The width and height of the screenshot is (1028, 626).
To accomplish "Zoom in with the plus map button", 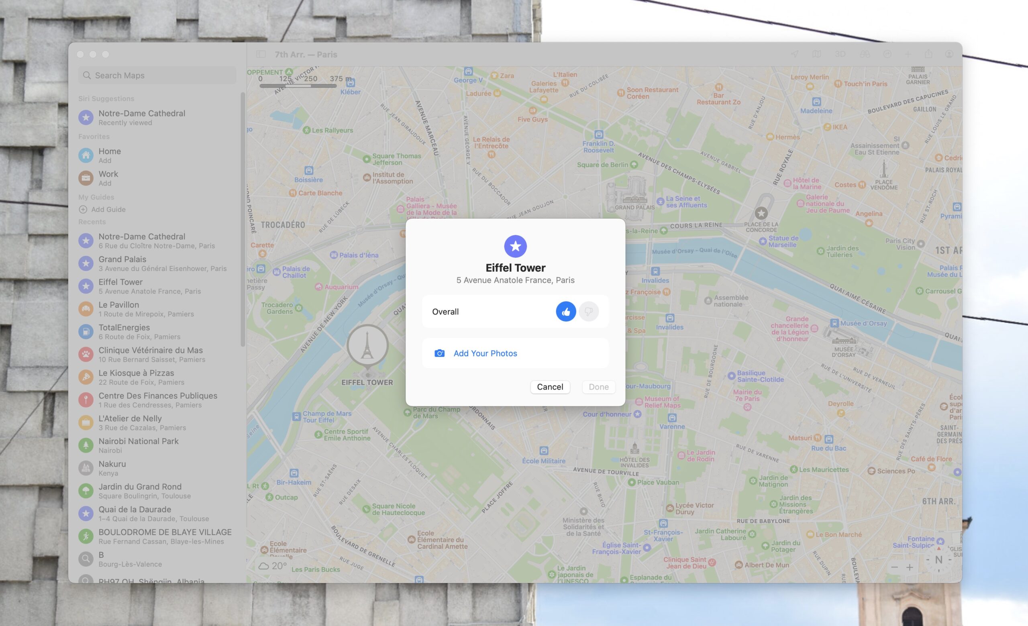I will (910, 567).
